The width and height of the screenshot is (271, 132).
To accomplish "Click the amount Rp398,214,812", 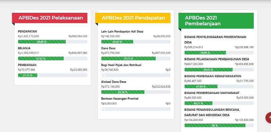I will click(194, 47).
